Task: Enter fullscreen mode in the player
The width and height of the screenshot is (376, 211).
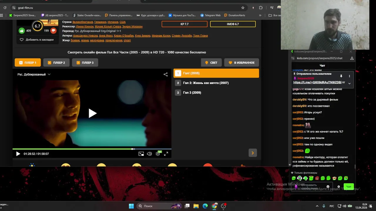Action: point(166,154)
